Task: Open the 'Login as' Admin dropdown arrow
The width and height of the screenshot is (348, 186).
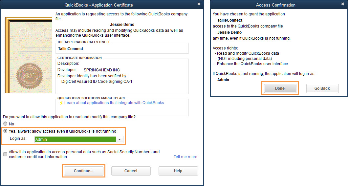Action: [120, 139]
